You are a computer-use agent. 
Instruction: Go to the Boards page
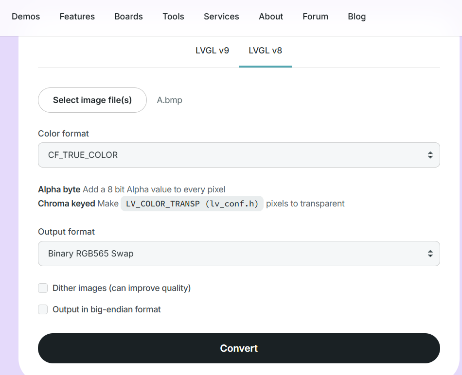pos(128,17)
